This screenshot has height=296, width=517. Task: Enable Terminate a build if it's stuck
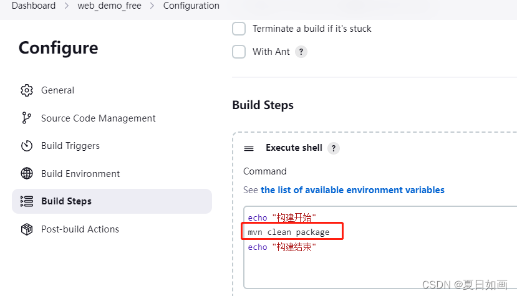pyautogui.click(x=239, y=29)
